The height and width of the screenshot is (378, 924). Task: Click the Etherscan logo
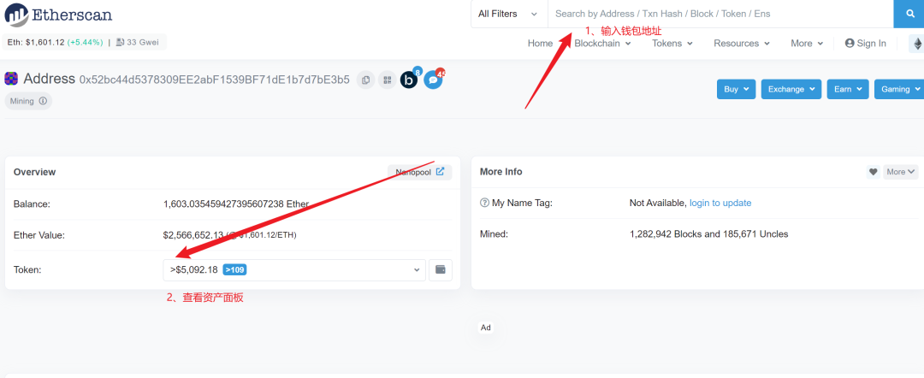(58, 15)
